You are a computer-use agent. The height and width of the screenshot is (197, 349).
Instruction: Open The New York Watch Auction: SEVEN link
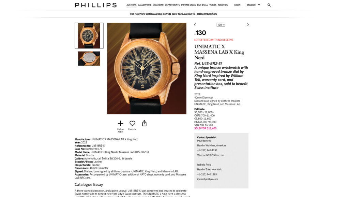tap(150, 14)
